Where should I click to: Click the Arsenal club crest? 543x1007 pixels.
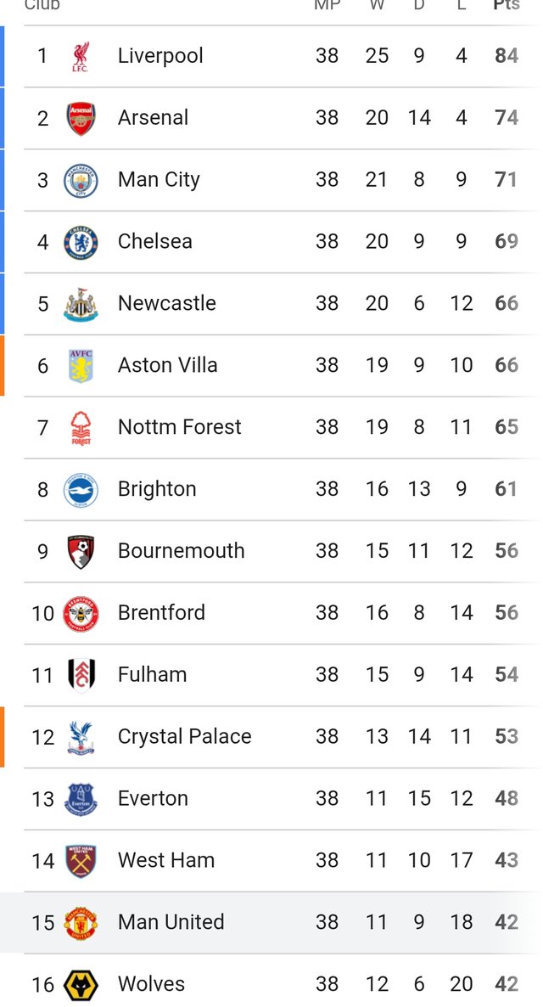coord(81,118)
